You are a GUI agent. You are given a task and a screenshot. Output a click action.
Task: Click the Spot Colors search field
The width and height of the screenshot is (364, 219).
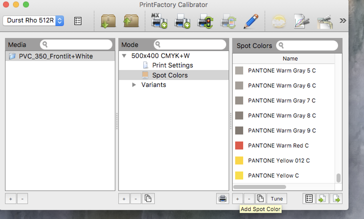coord(307,45)
